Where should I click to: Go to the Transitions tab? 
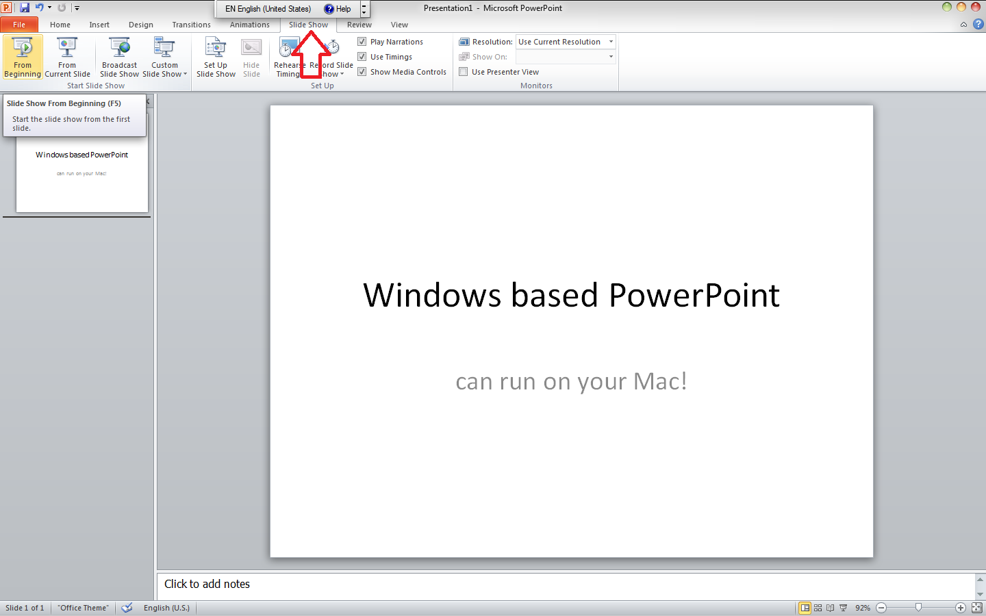(192, 25)
